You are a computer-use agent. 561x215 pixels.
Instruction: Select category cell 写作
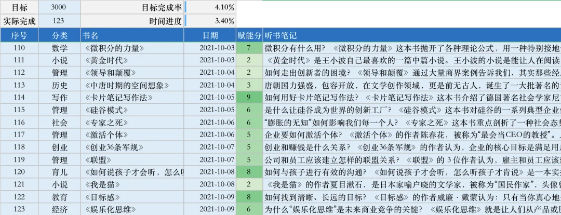click(59, 98)
